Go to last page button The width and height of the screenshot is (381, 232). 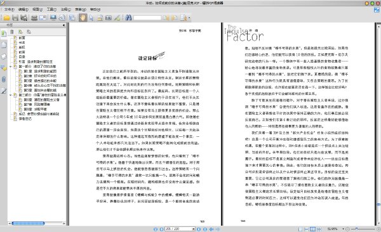point(205,229)
